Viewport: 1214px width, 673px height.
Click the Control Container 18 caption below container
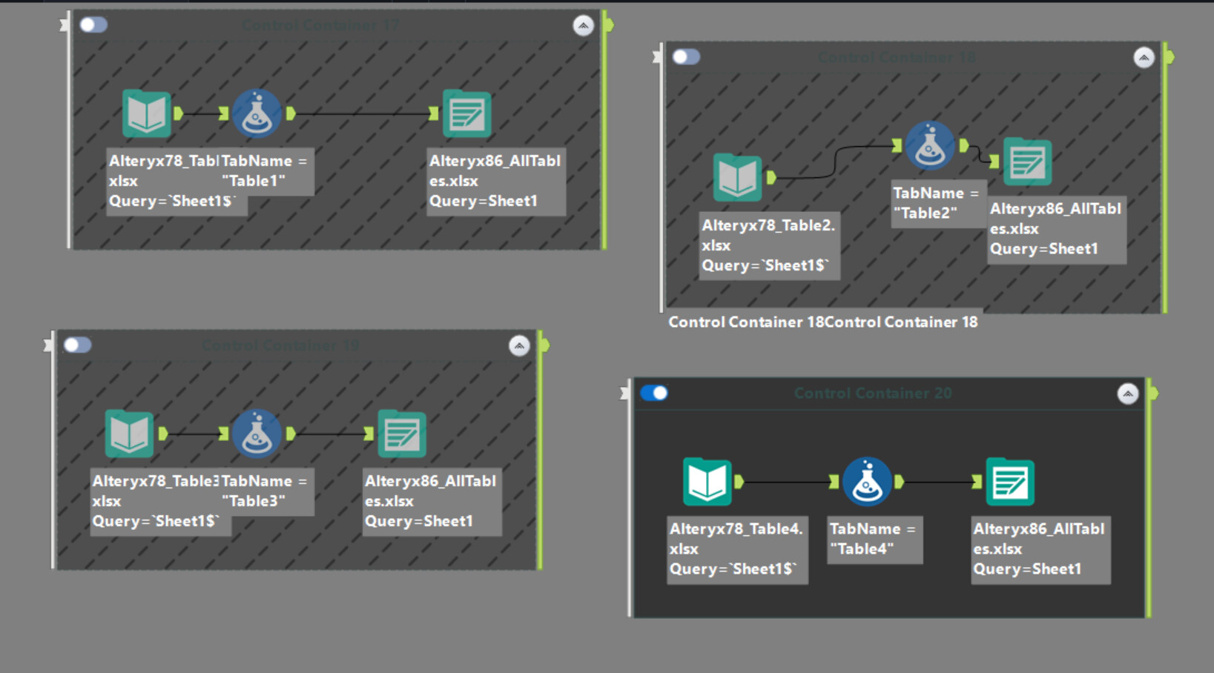tap(822, 322)
